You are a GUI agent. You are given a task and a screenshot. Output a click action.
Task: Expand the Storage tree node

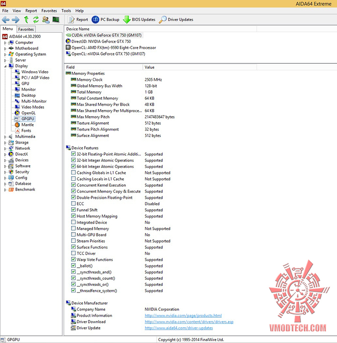click(5, 143)
